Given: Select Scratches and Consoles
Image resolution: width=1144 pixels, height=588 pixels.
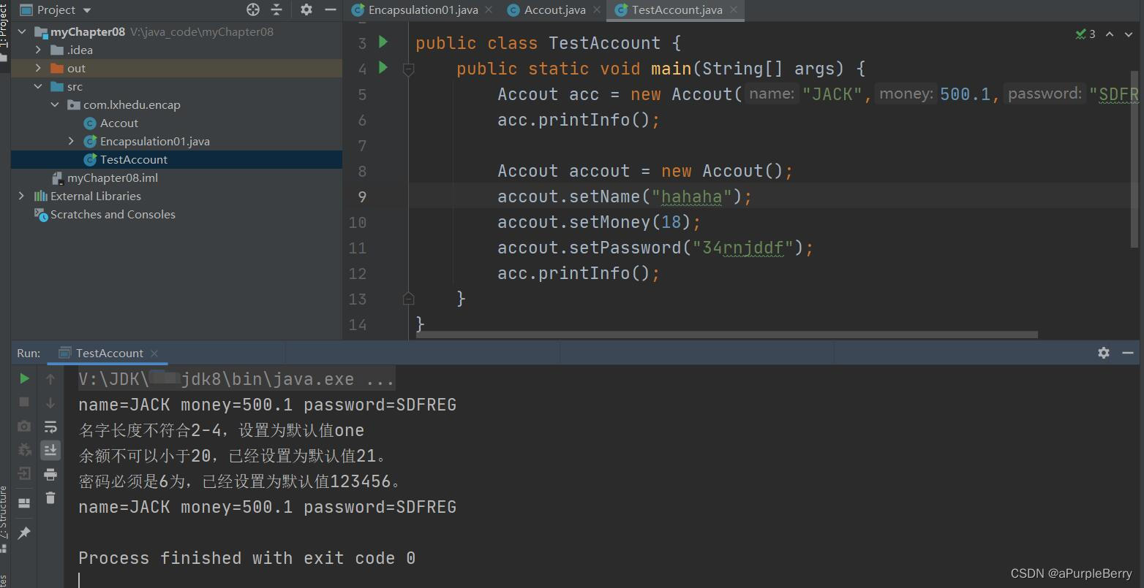Looking at the screenshot, I should click(112, 214).
